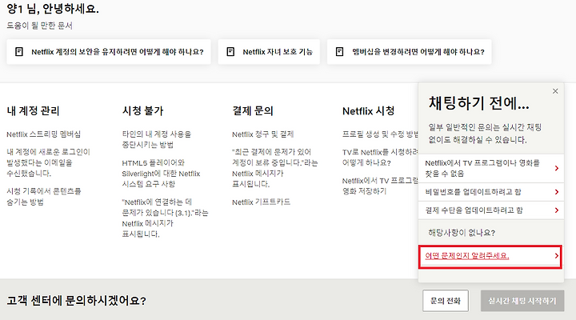Expand chevron for TV 프로그램이나 영화 option
The height and width of the screenshot is (320, 576).
[x=557, y=168]
